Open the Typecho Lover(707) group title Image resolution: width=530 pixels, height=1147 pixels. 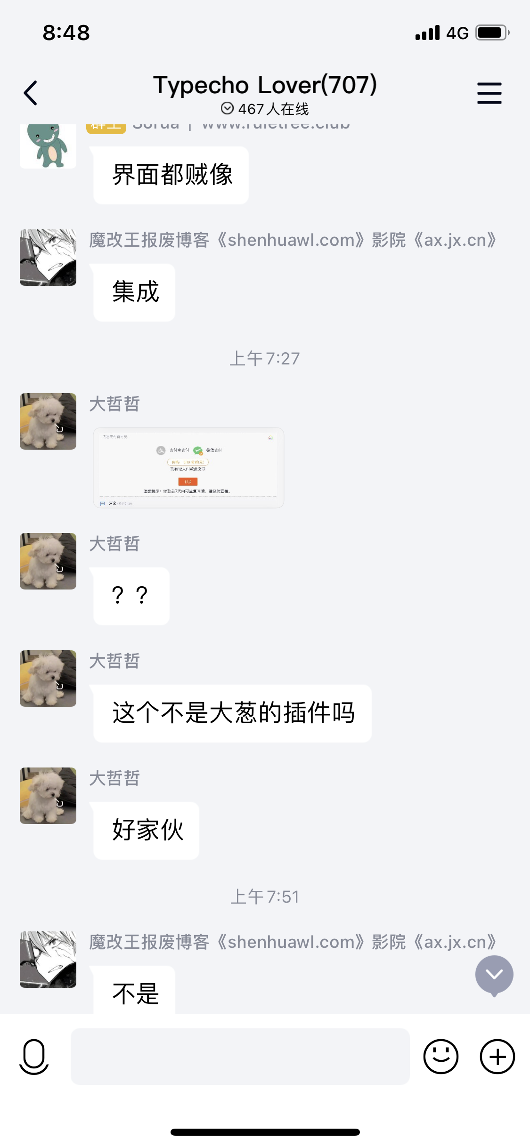tap(265, 85)
